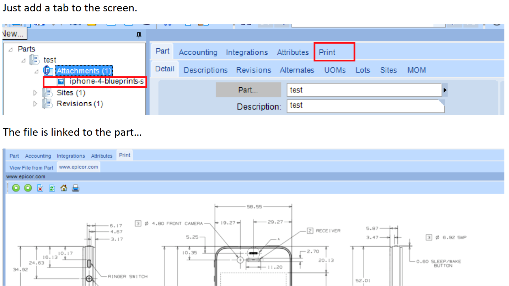
Task: Click the RECEIVER label on the blueprint
Action: click(328, 231)
